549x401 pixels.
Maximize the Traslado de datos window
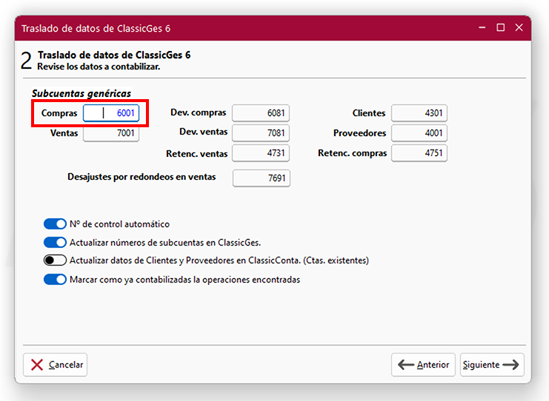coord(500,27)
